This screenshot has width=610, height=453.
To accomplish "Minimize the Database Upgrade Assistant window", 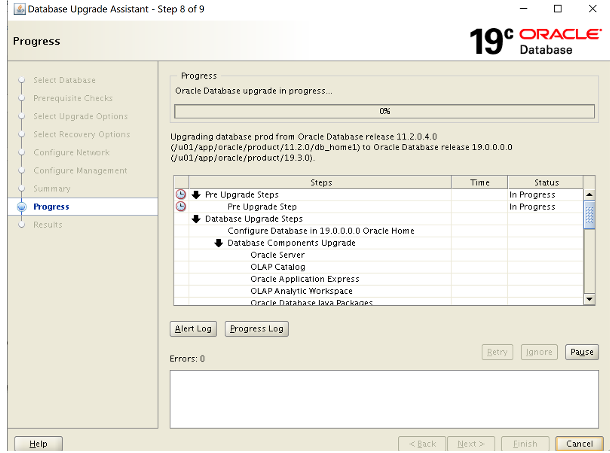I will tap(523, 9).
